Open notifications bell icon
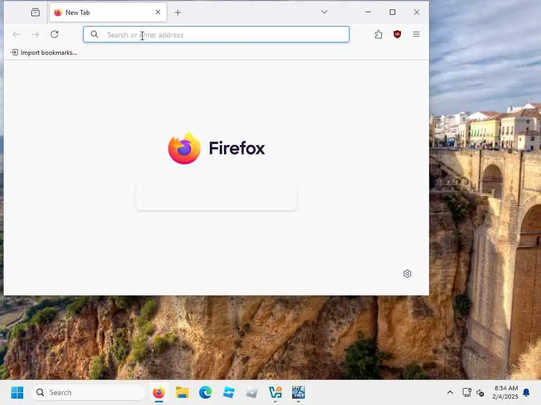Image resolution: width=541 pixels, height=405 pixels. tap(527, 392)
